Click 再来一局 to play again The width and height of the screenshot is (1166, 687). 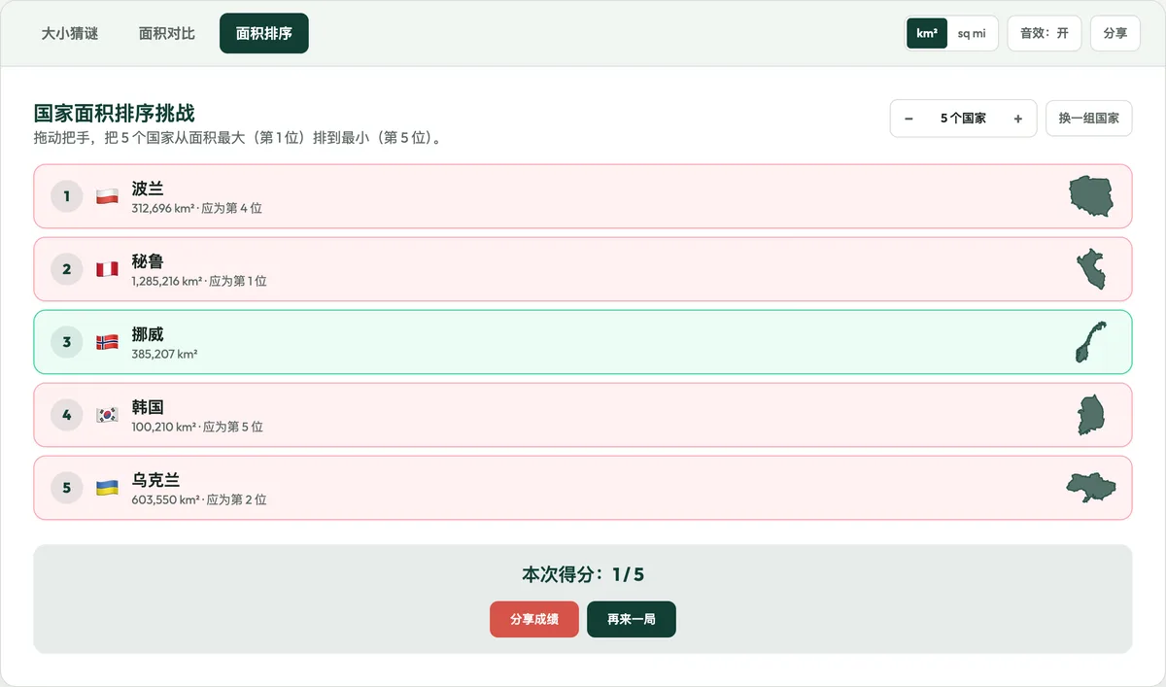[632, 619]
